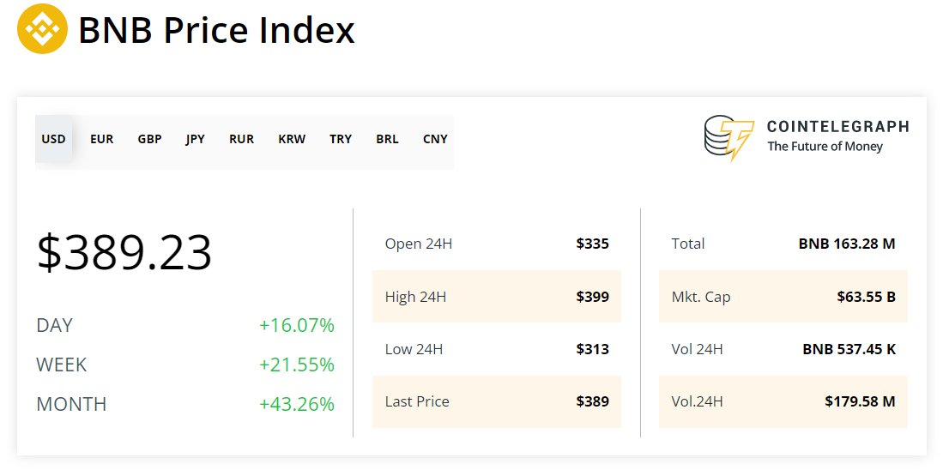Choose the GBP currency tab

click(x=149, y=139)
